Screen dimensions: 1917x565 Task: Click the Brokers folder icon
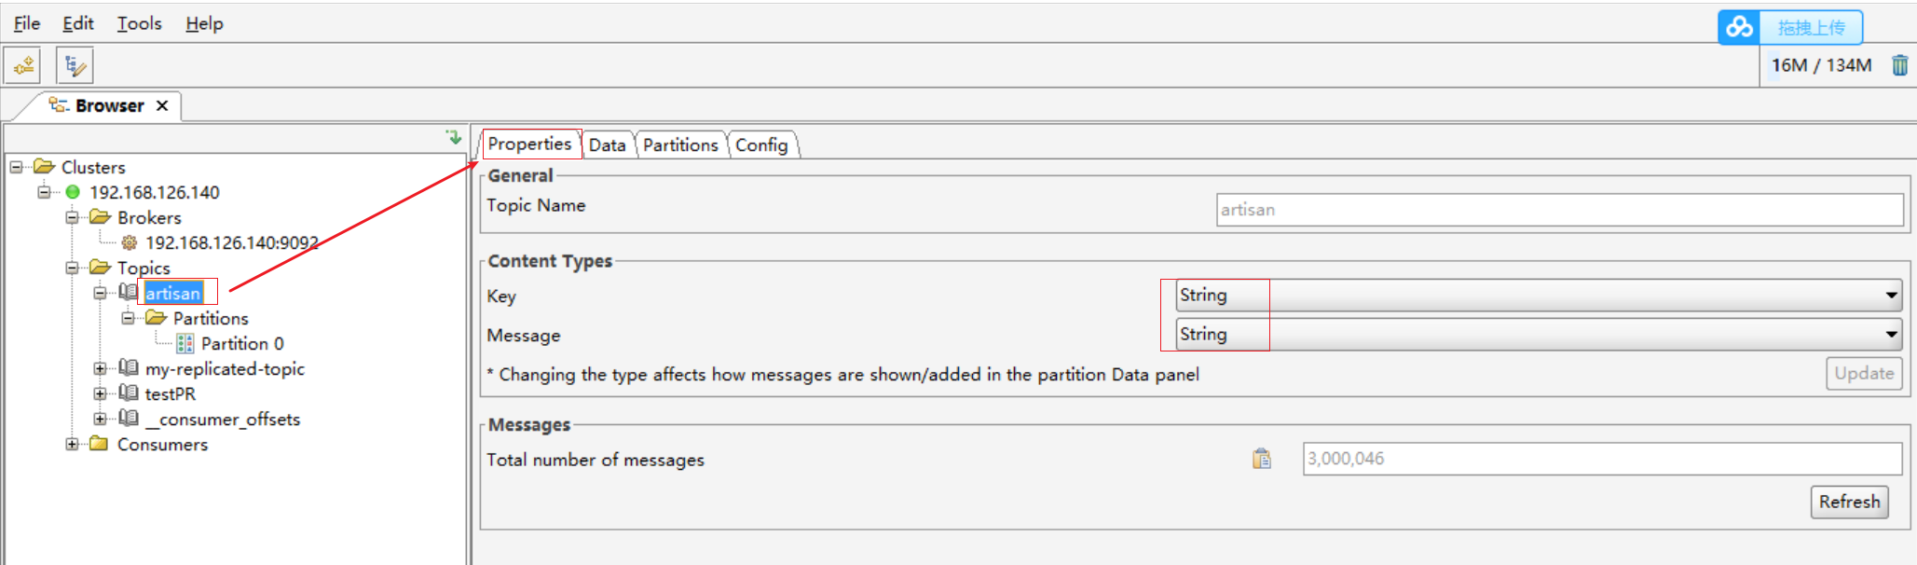click(x=100, y=217)
